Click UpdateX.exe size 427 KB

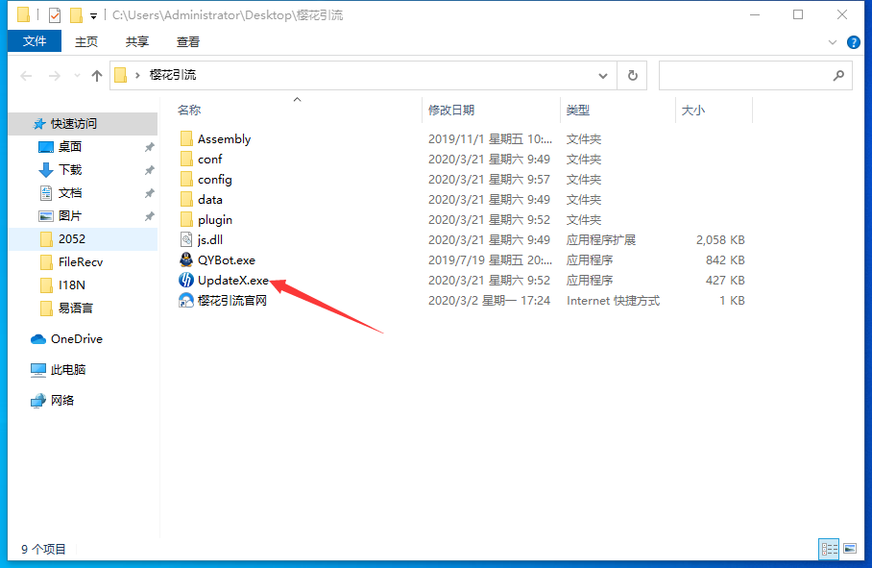click(x=725, y=280)
